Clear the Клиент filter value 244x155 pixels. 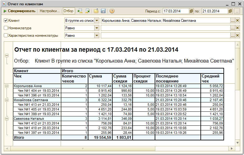coord(237,21)
